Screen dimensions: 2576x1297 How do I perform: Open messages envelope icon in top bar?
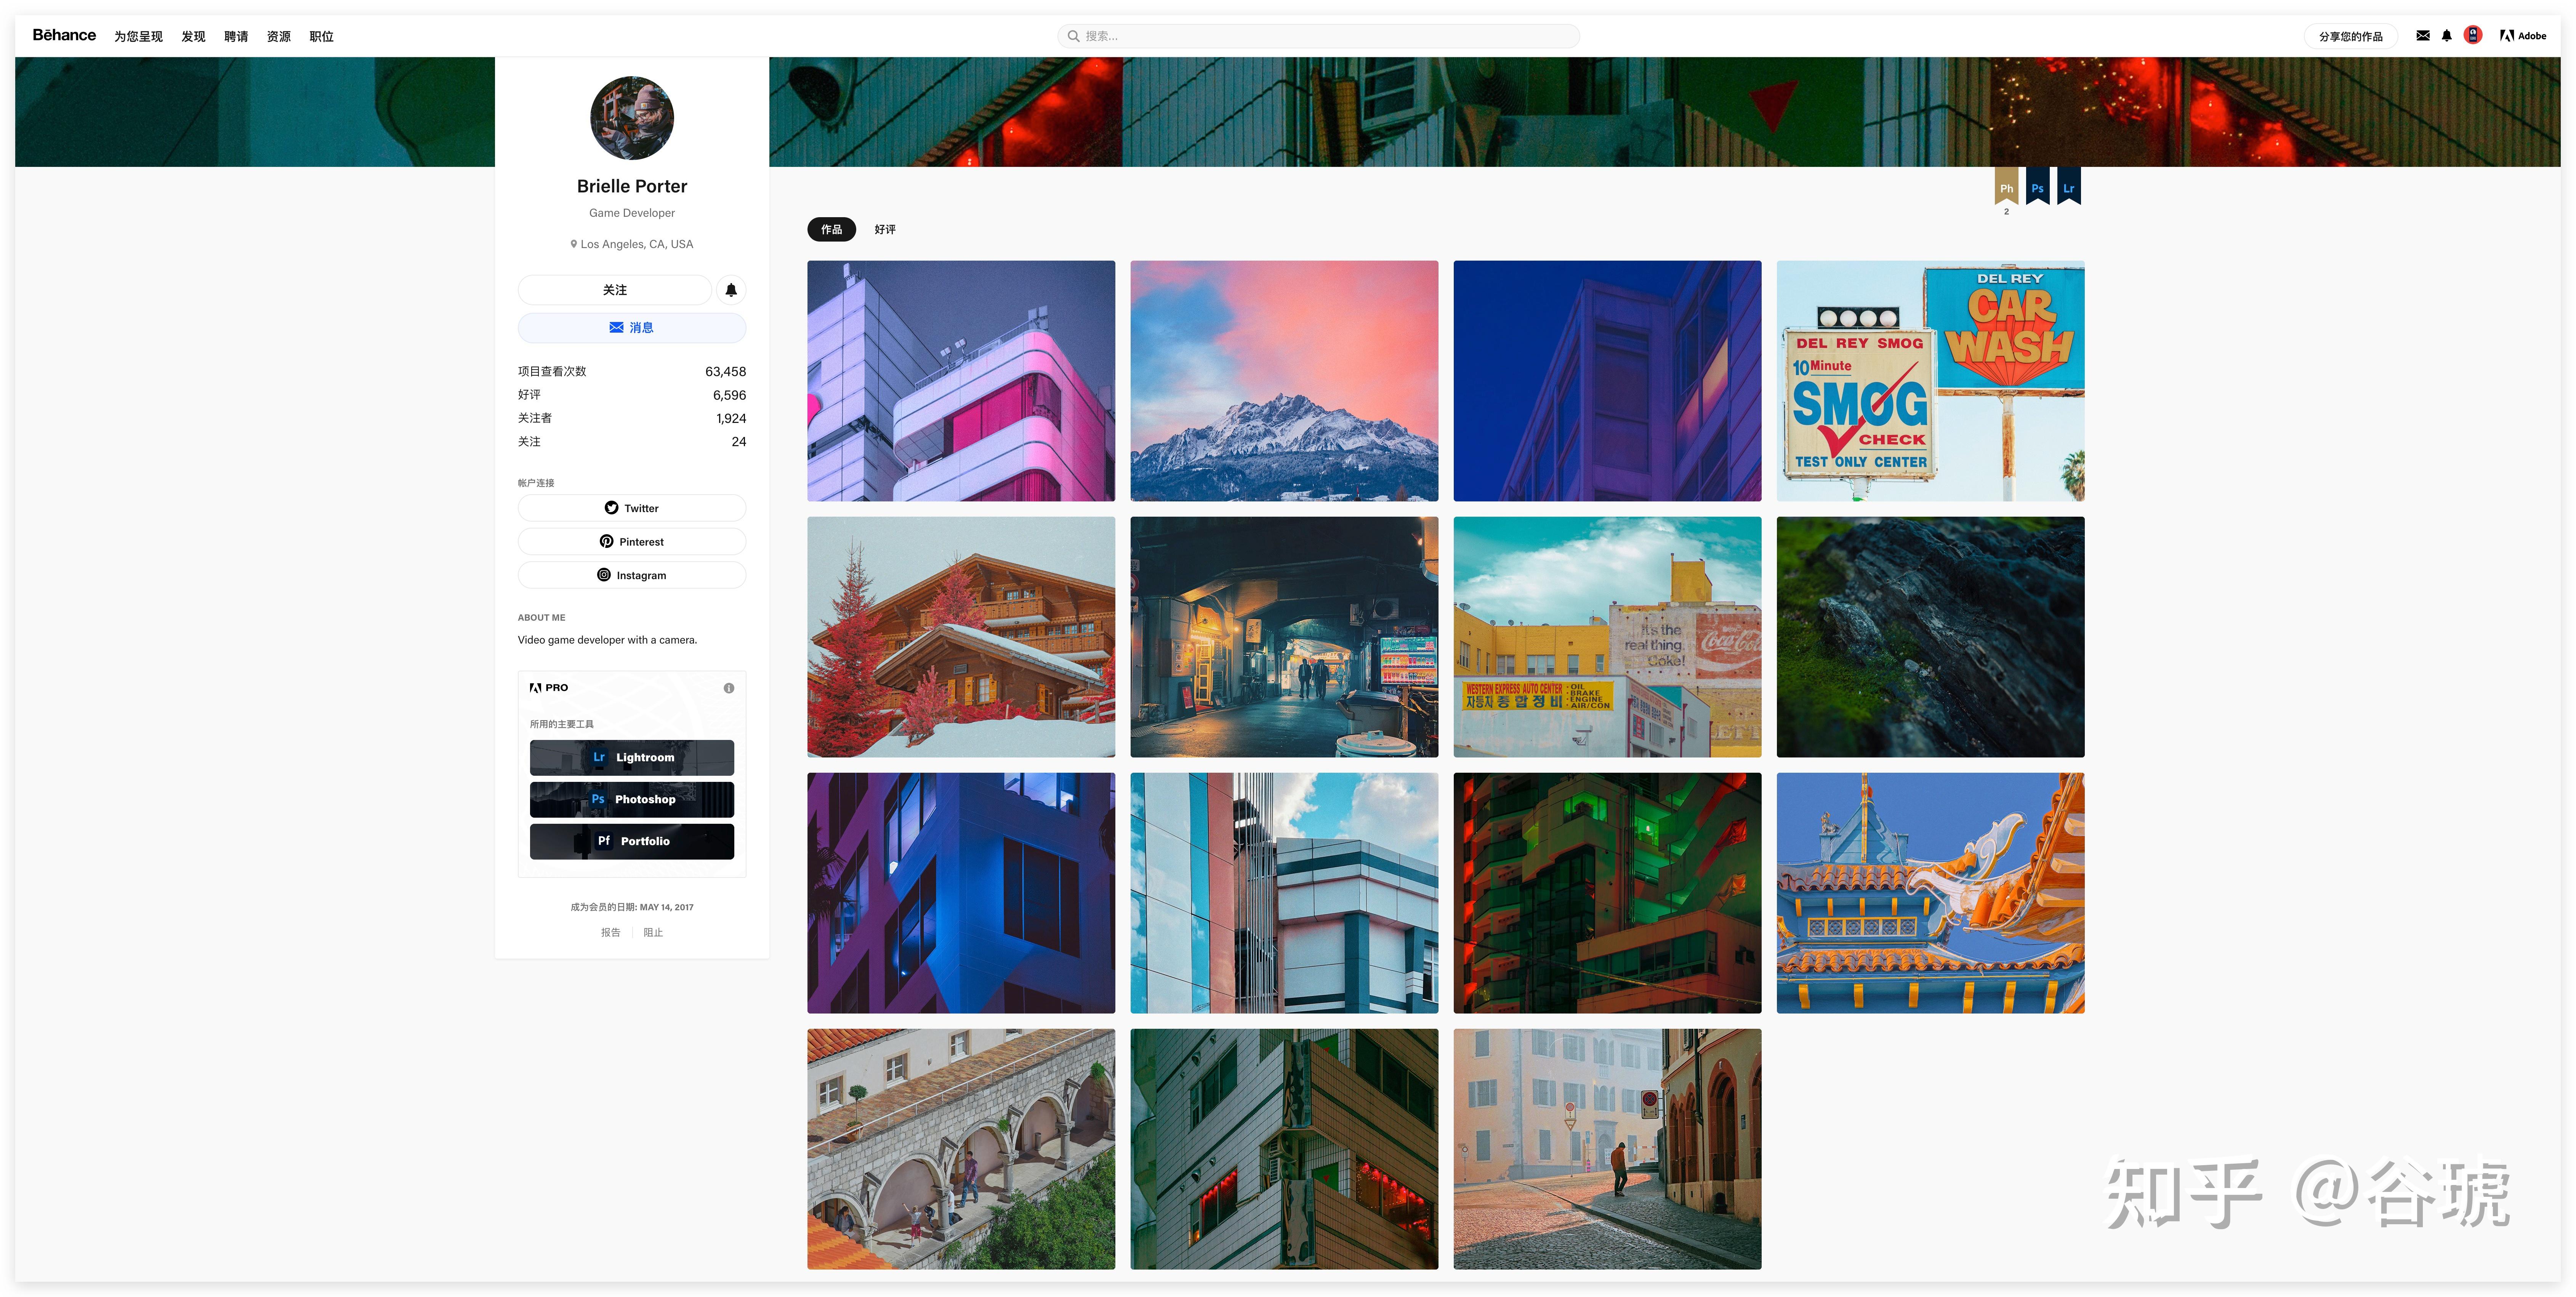(2422, 35)
